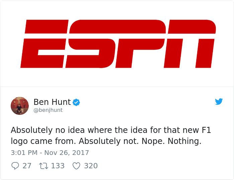This screenshot has height=180, width=234.
Task: Click the 3:01 PM time in the timestamp
Action: 23,153
